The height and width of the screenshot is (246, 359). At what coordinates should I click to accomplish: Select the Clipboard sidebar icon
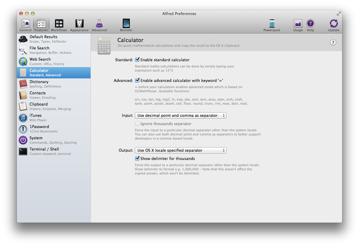23,106
